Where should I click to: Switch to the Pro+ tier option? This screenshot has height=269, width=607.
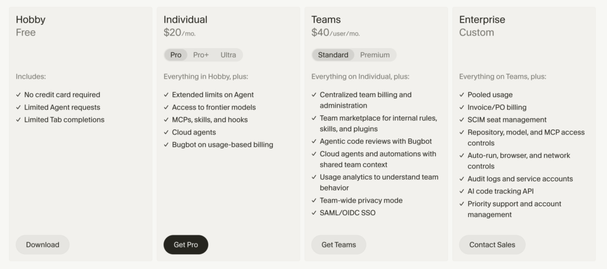(201, 55)
